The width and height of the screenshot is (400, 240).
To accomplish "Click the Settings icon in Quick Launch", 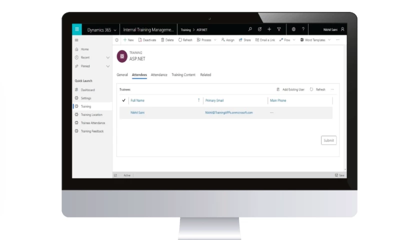I will point(76,98).
